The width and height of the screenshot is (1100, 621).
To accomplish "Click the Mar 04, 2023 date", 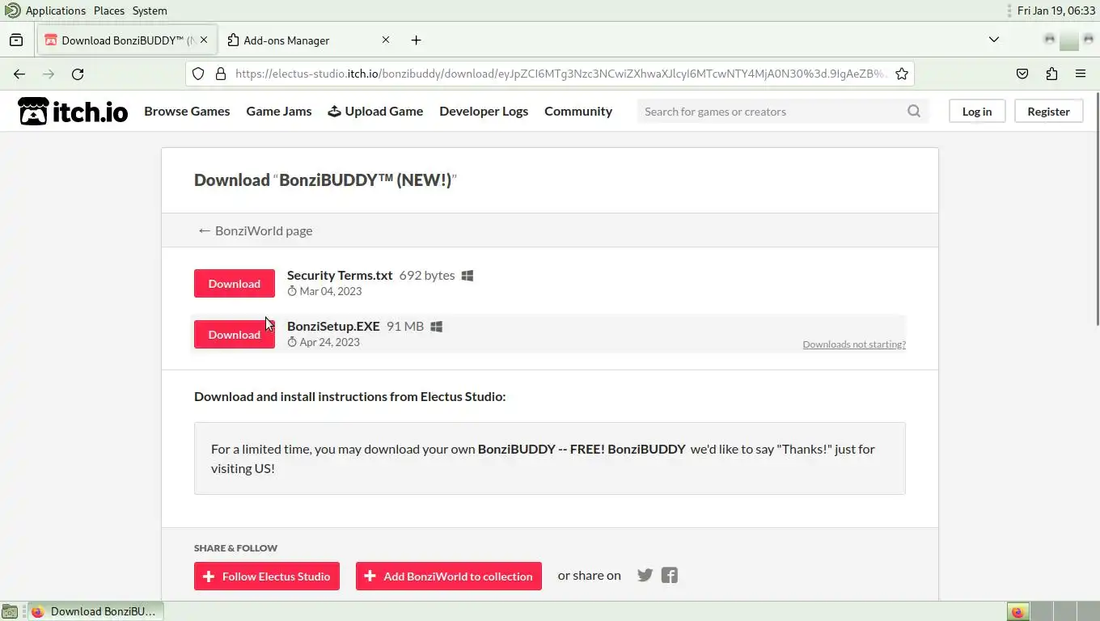I will 330,291.
